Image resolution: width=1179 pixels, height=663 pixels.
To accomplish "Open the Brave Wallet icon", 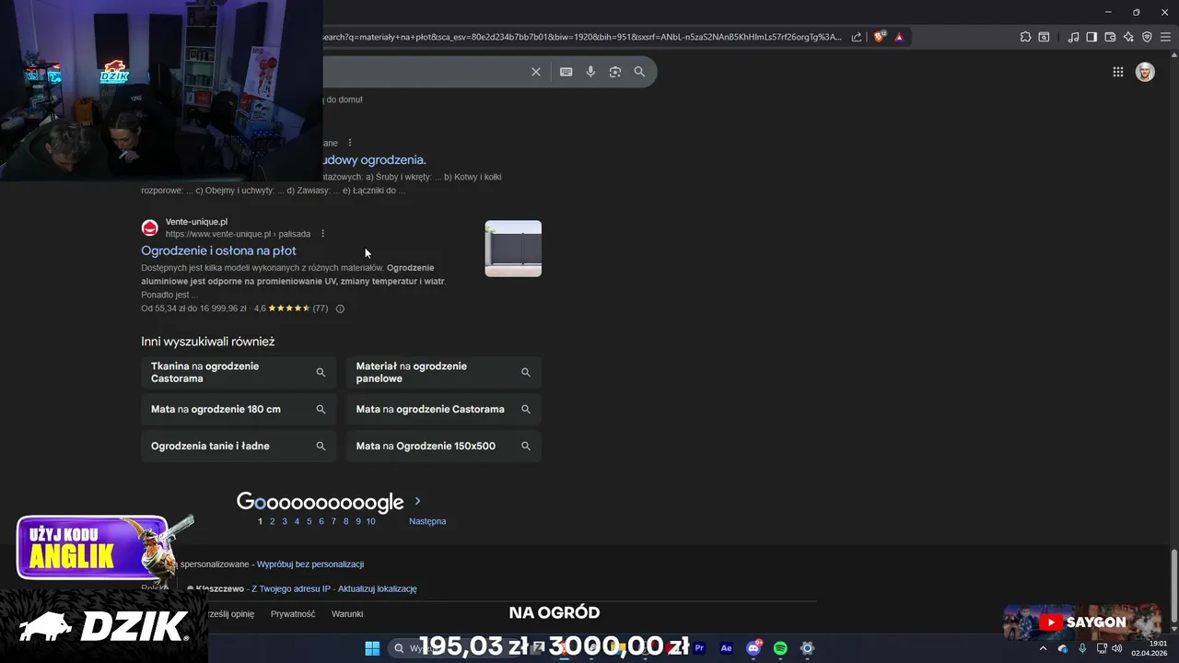I will (1110, 37).
